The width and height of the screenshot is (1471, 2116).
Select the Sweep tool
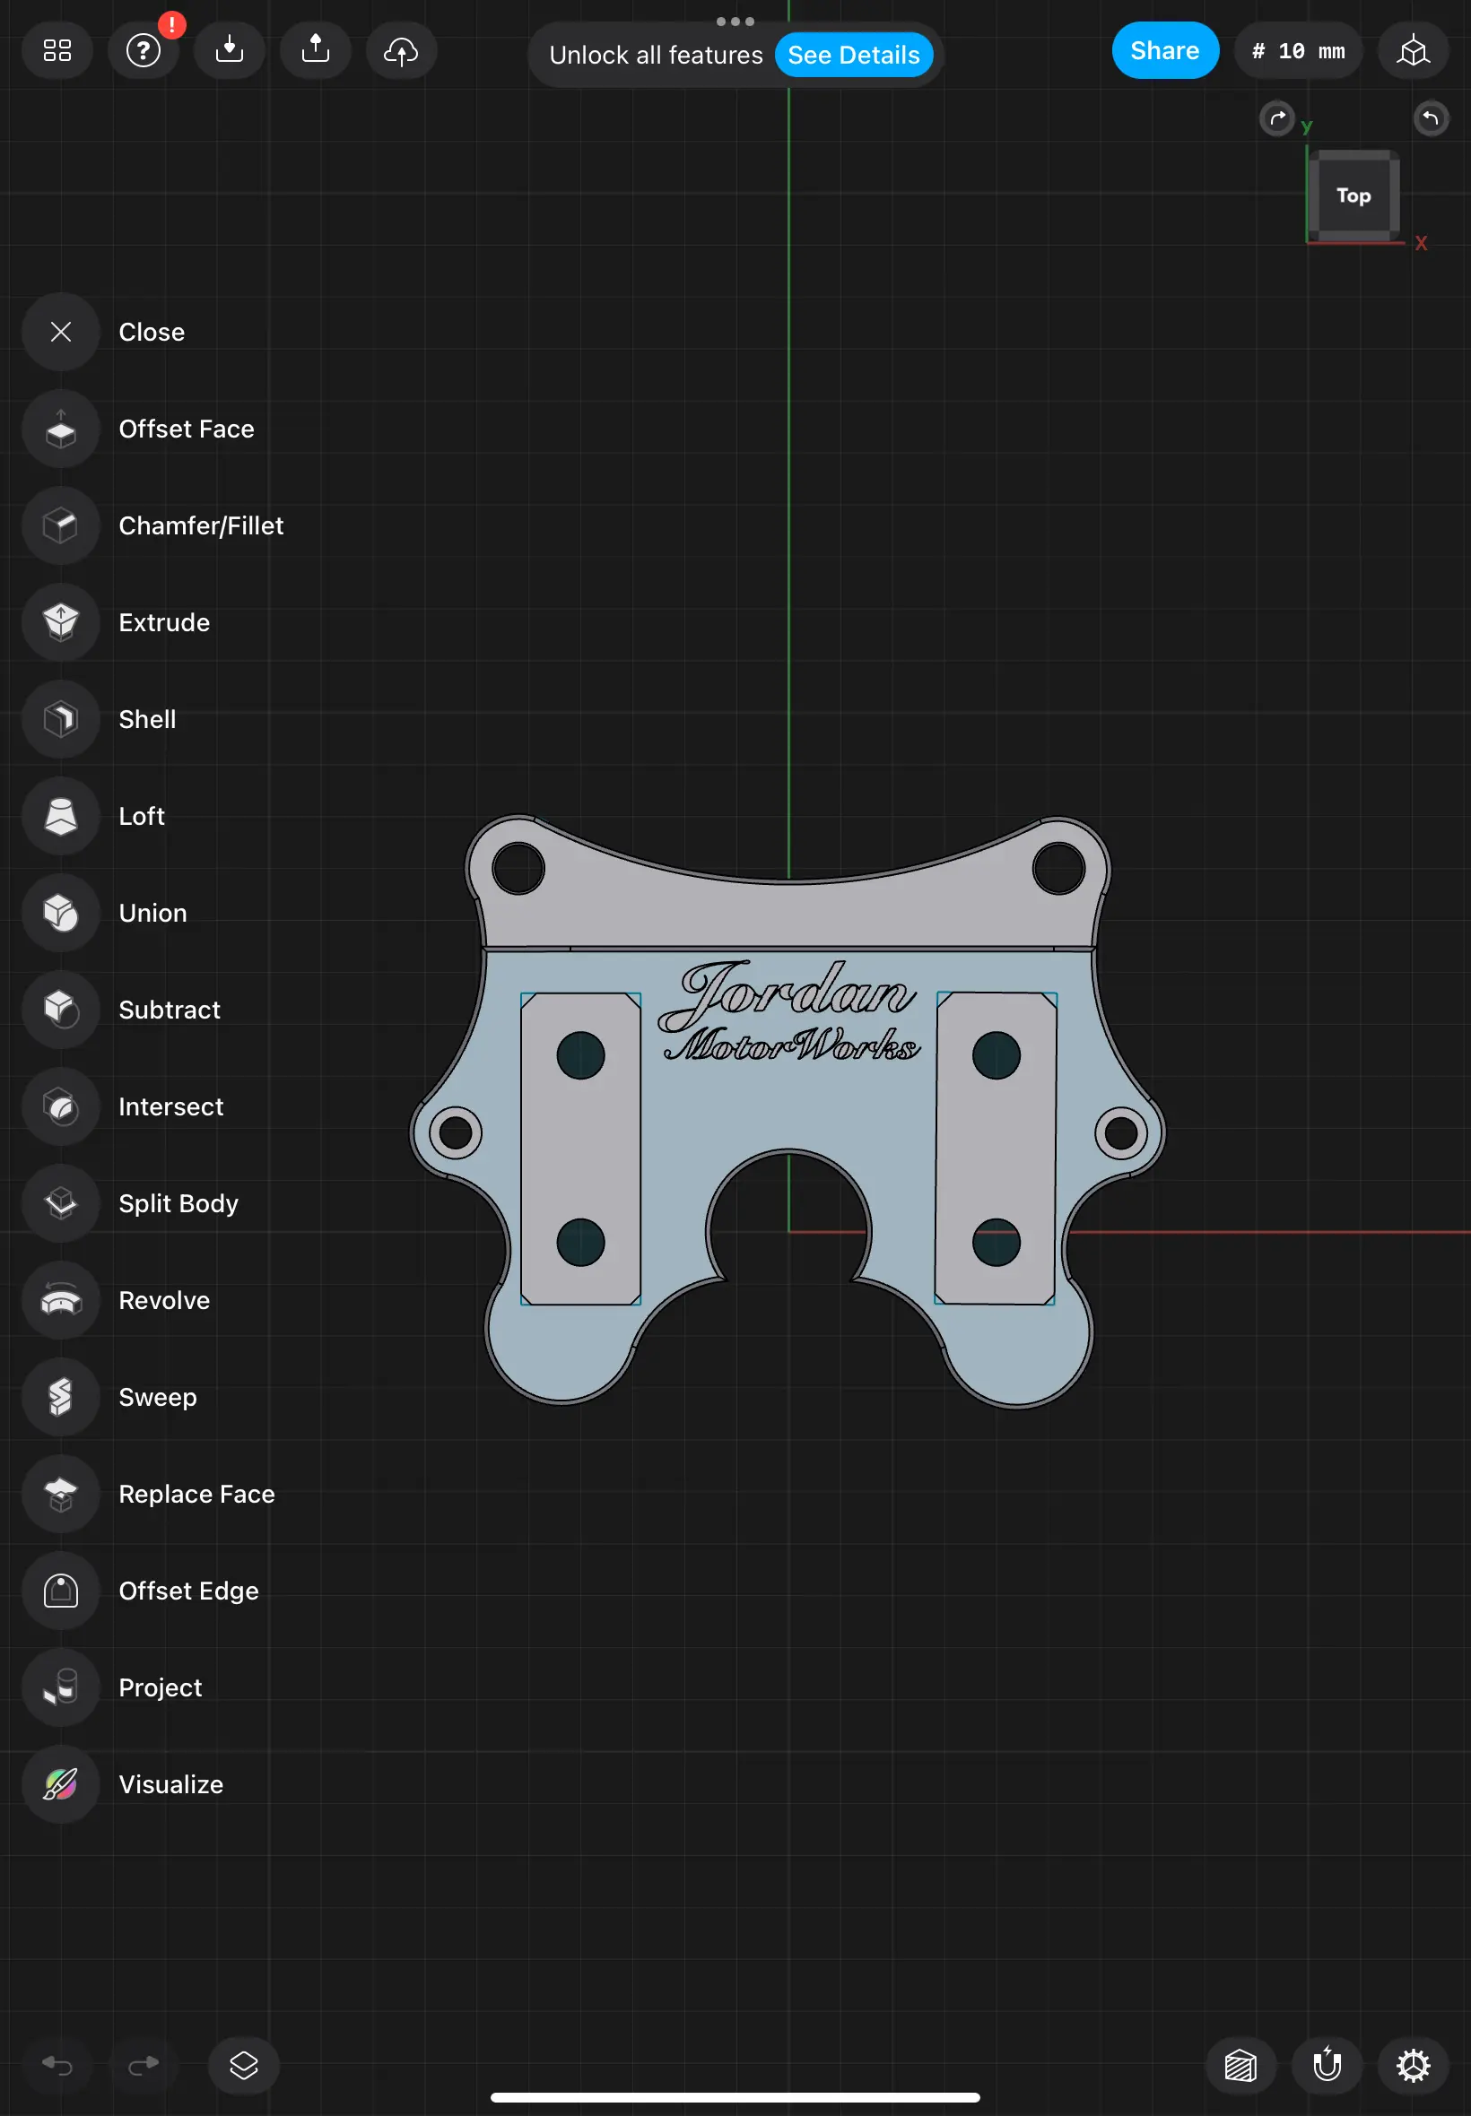59,1397
